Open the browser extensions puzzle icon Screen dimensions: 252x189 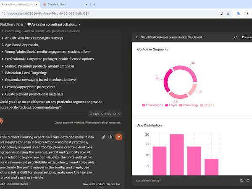tap(246, 13)
